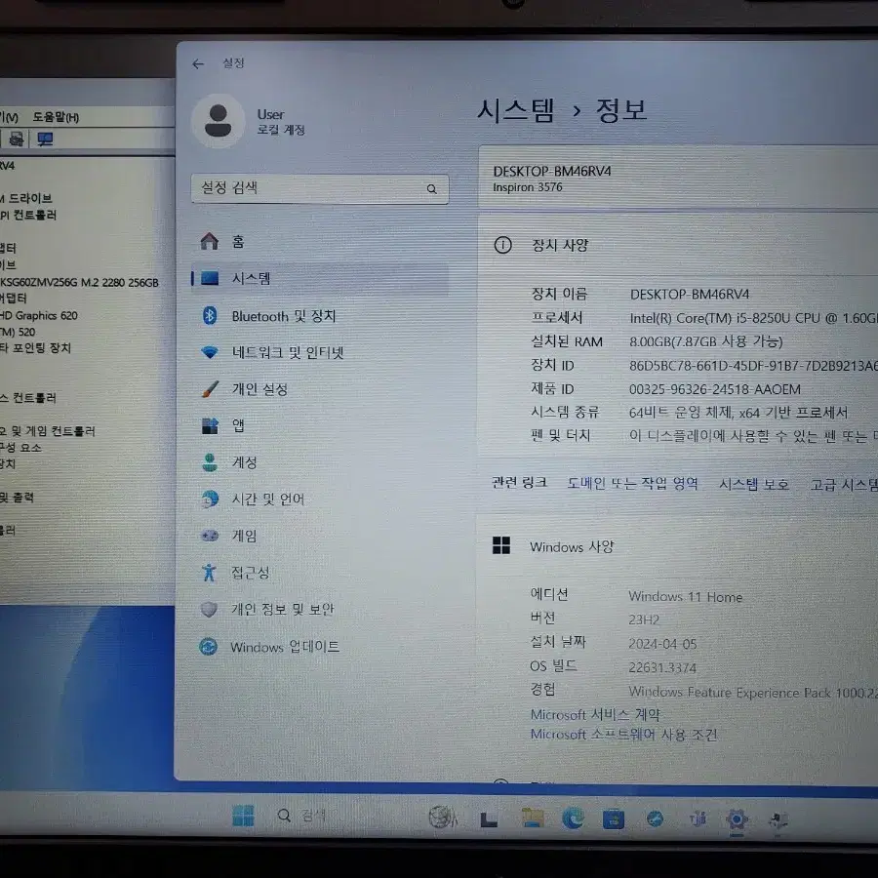Click OS build value 22631.3374
Viewport: 878px width, 878px height.
(662, 667)
